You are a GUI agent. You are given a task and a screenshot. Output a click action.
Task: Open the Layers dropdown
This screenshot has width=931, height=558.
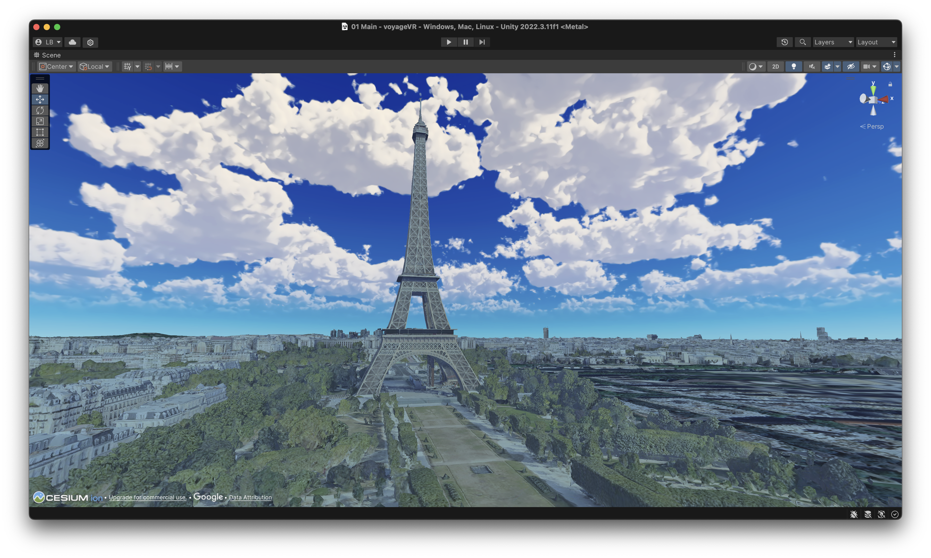833,42
